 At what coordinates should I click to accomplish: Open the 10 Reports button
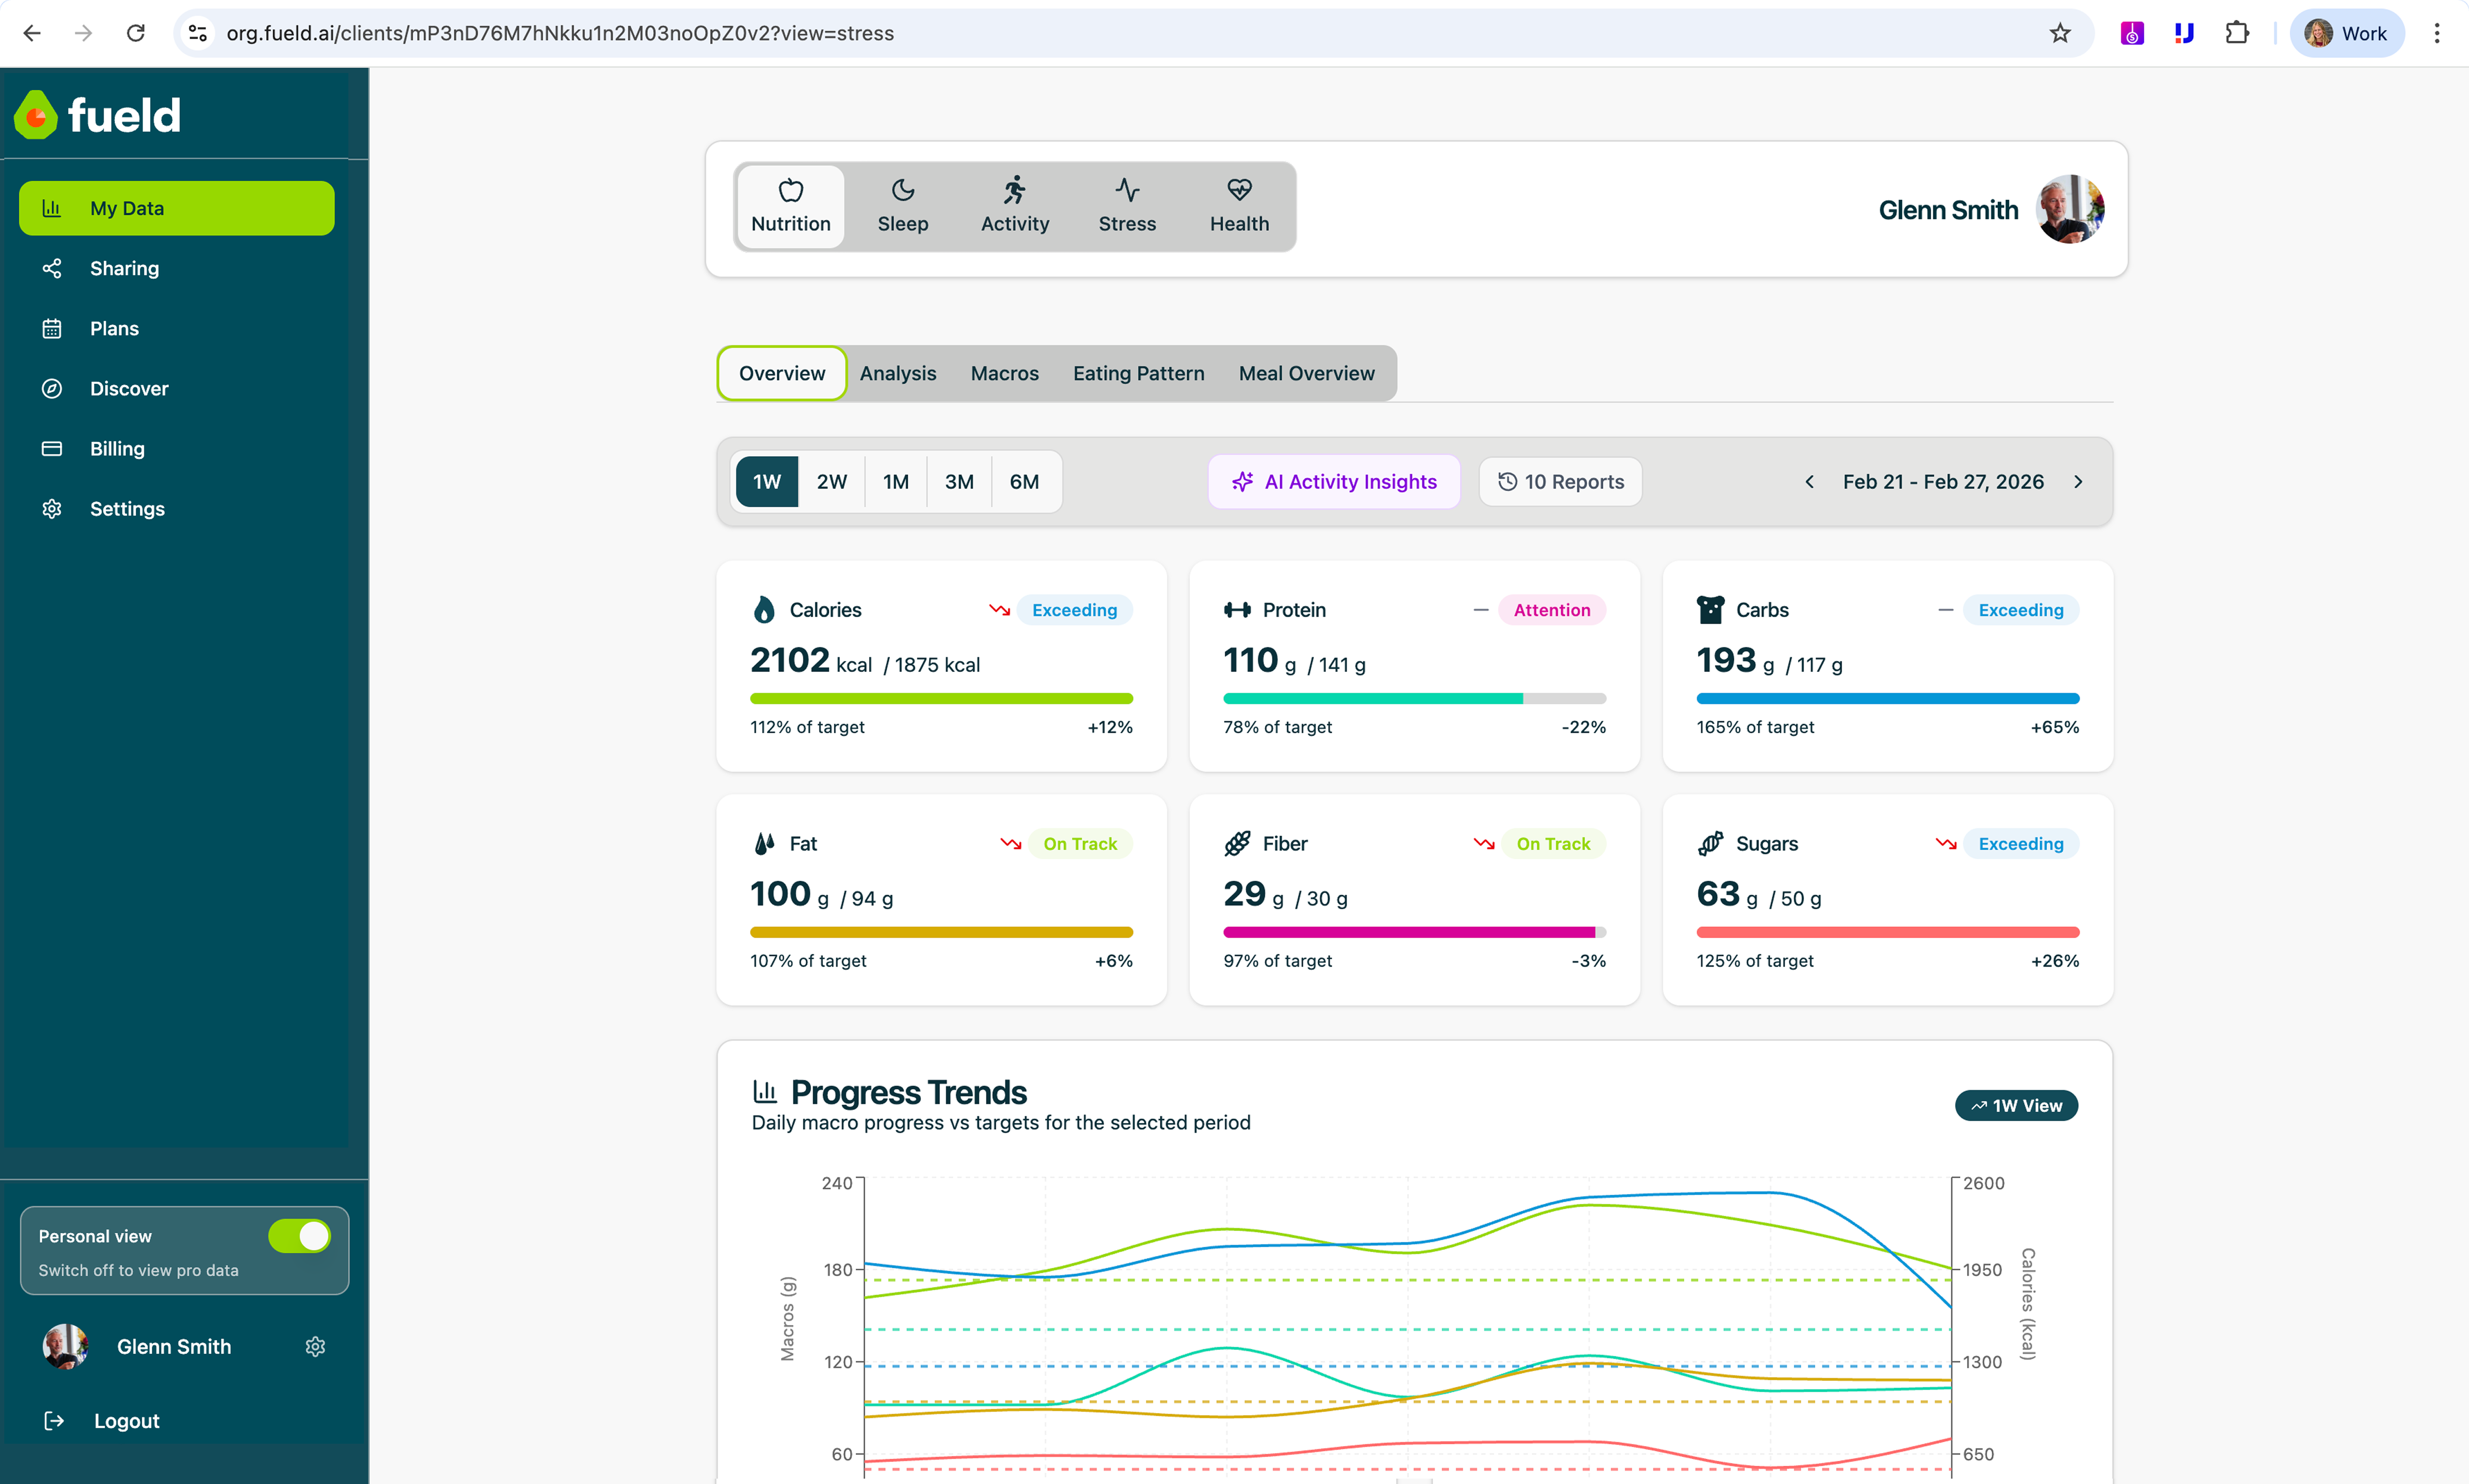coord(1560,481)
